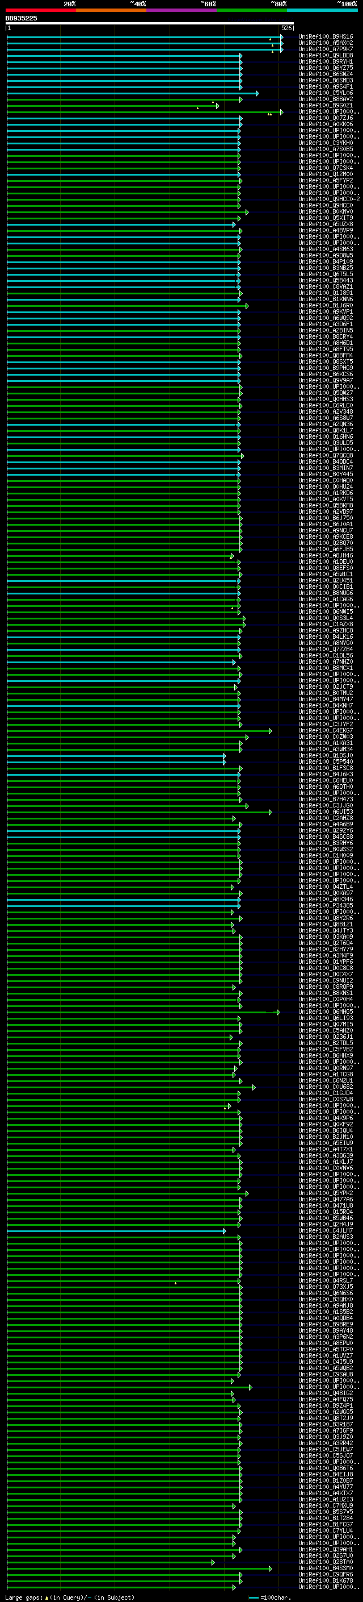Click hit label UniRef100_A0KK06
This screenshot has width=363, height=1602.
point(326,124)
